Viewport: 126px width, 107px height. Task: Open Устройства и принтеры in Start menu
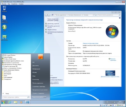[x=39, y=87]
